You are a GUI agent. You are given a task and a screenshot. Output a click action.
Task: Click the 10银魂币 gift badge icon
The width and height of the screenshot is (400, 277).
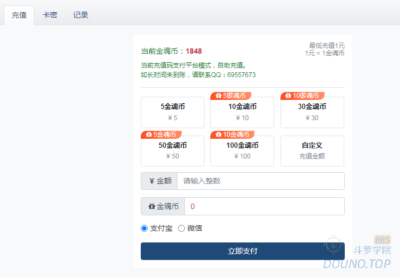coord(288,96)
